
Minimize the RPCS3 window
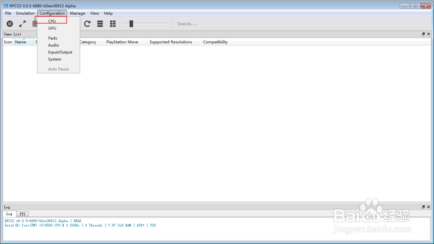404,6
